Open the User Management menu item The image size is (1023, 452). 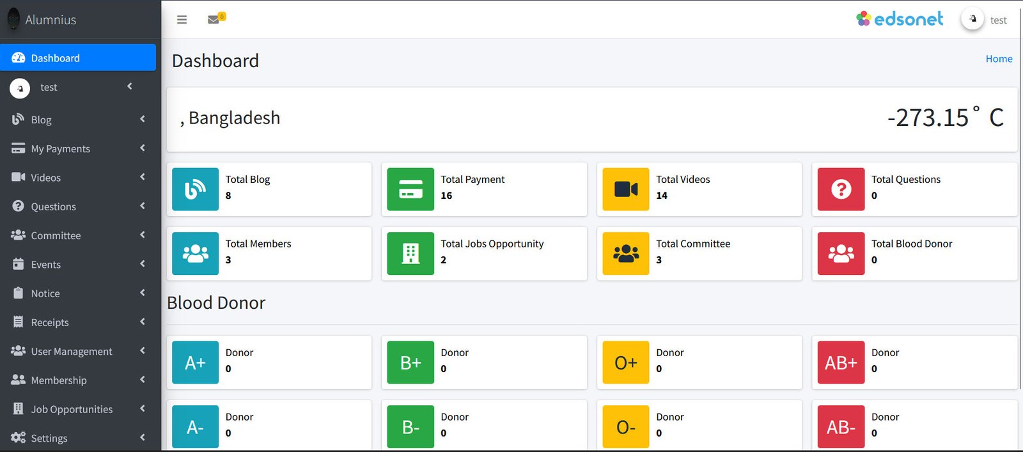(x=71, y=352)
